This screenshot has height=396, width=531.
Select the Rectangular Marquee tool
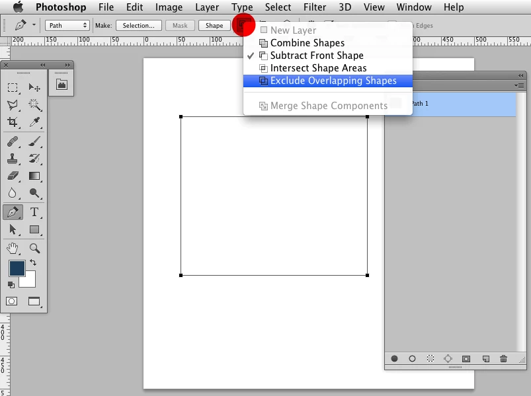[13, 88]
